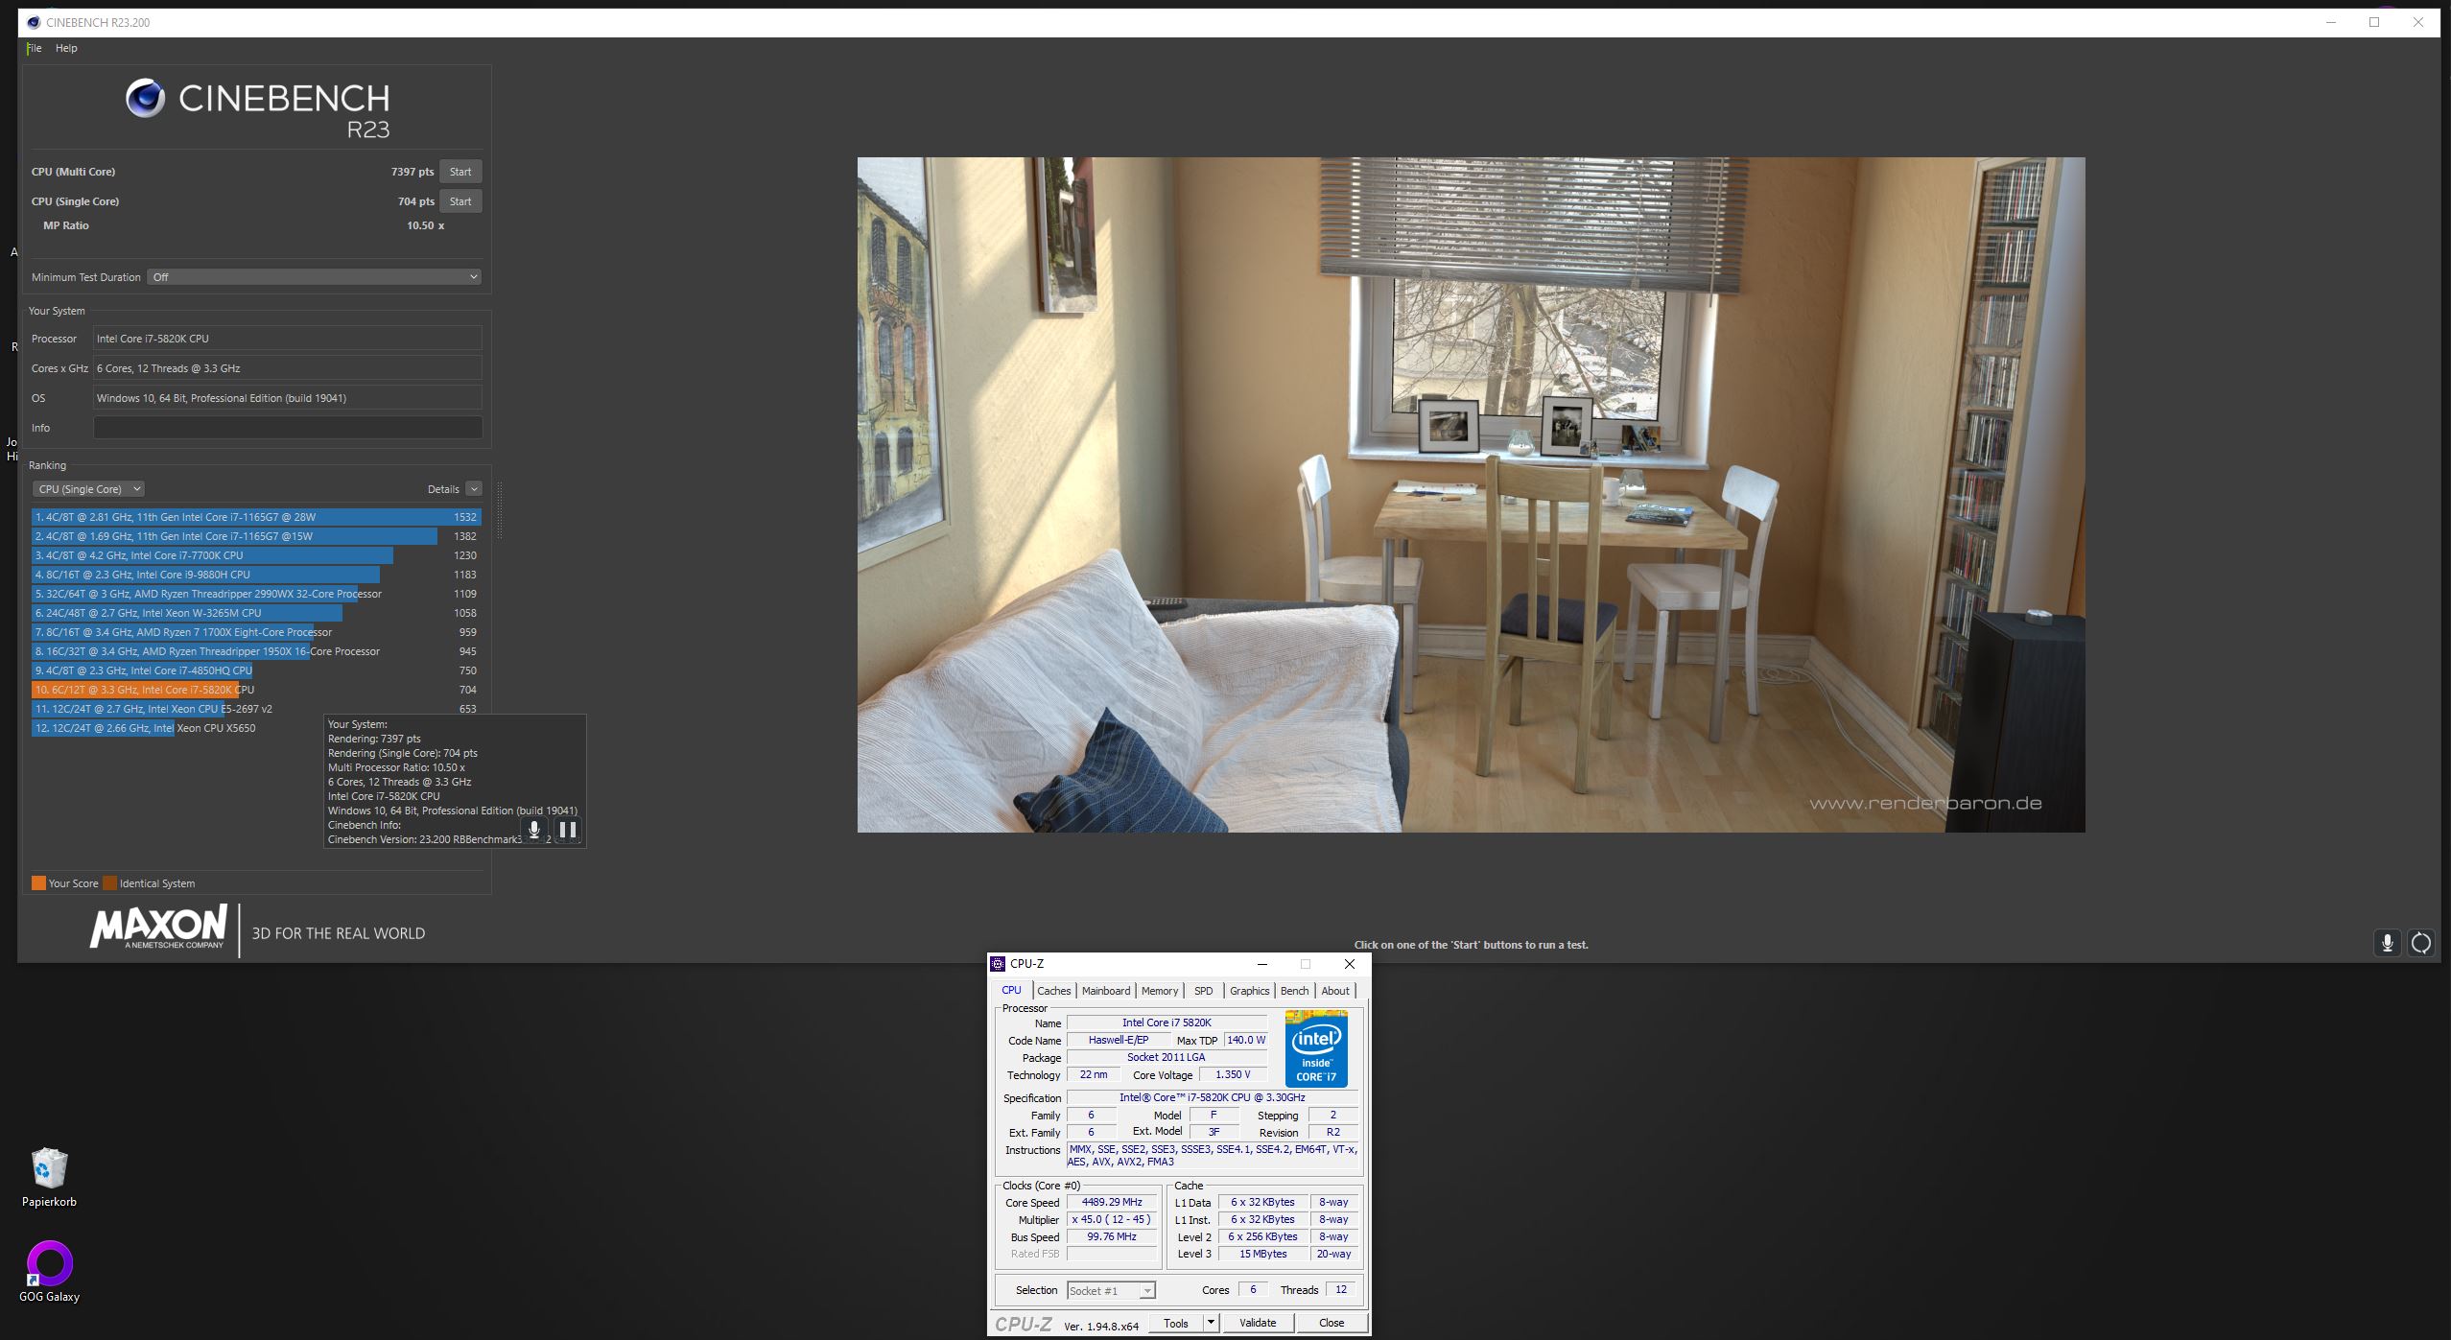Expand the Details chevron in Ranking
The width and height of the screenshot is (2451, 1340).
474,489
